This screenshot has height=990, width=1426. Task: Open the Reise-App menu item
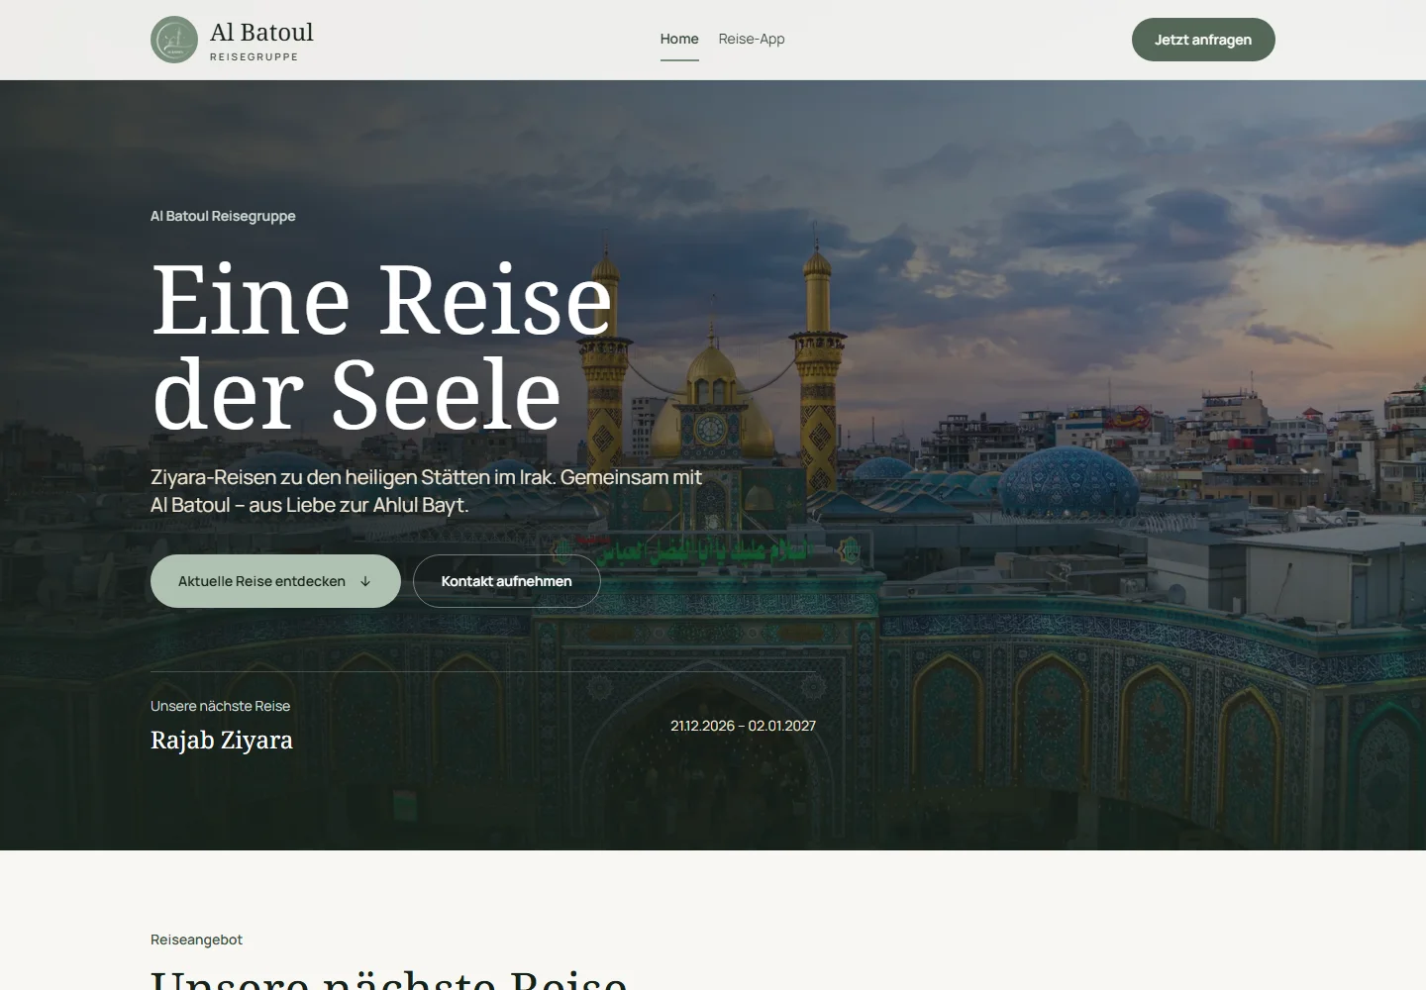point(752,39)
